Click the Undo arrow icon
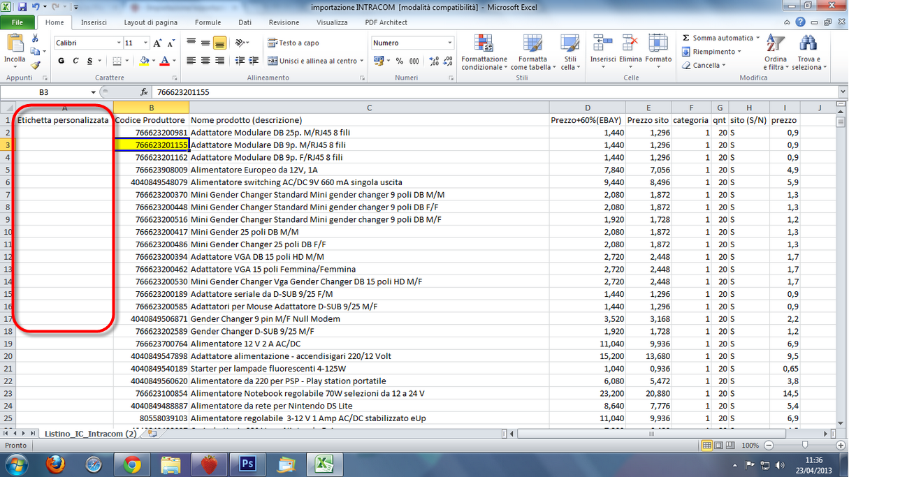The image size is (900, 477). [35, 7]
